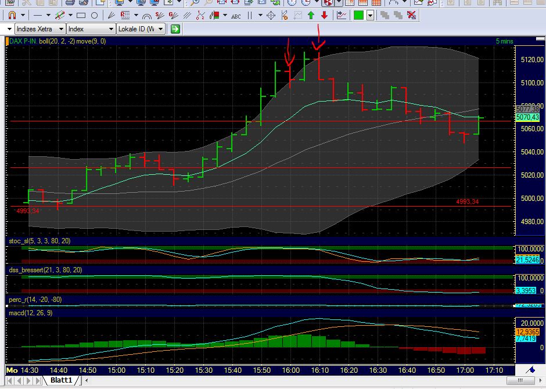Open the Lokale ID dropdown

[161, 28]
